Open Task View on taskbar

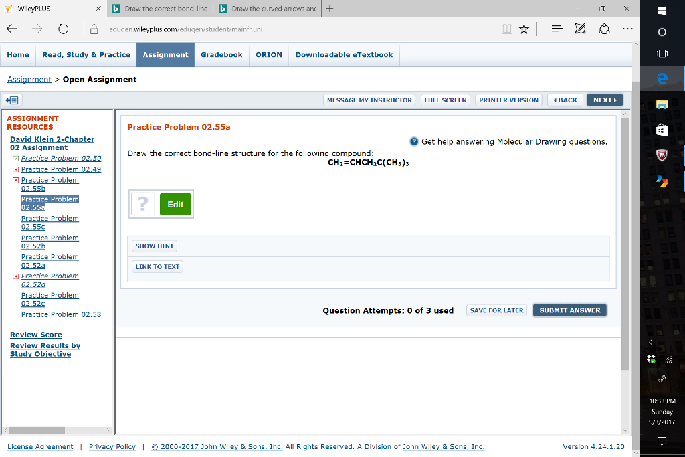[662, 54]
